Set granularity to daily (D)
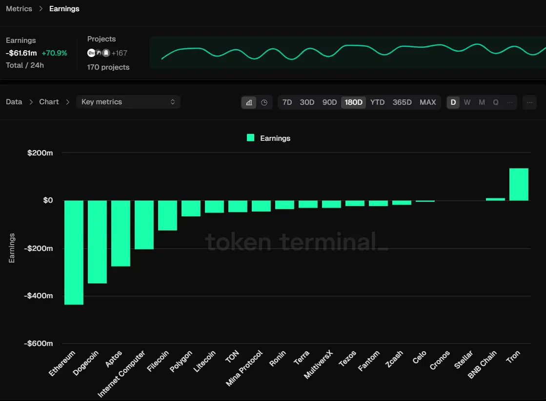Image resolution: width=546 pixels, height=401 pixels. coord(453,102)
